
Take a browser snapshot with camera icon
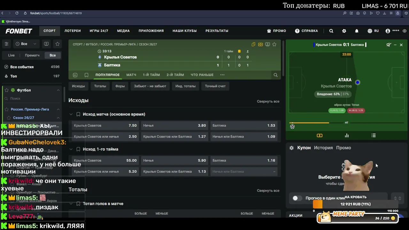tap(358, 13)
